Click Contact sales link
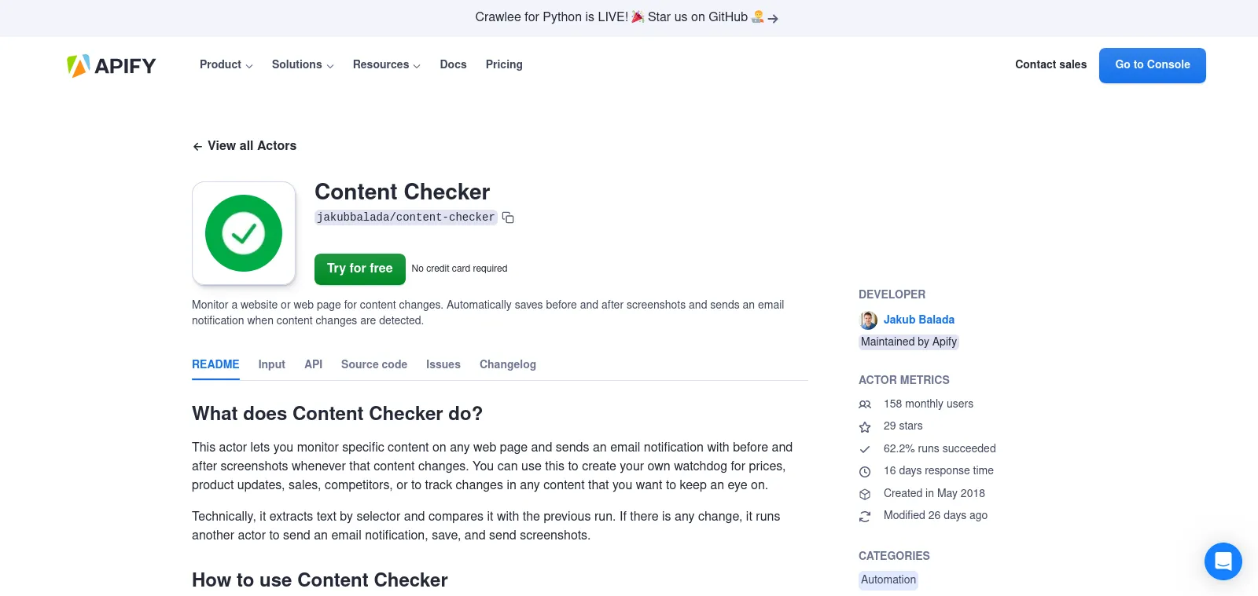Image resolution: width=1258 pixels, height=596 pixels. [1050, 64]
